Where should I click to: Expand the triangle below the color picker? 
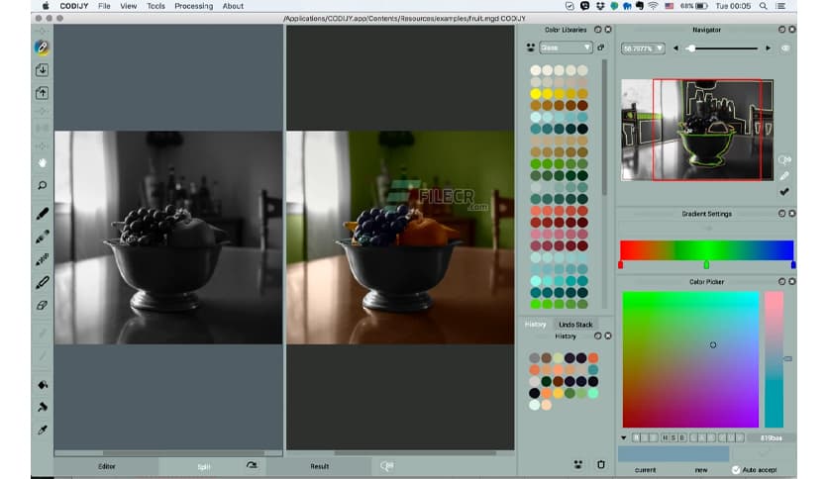624,437
